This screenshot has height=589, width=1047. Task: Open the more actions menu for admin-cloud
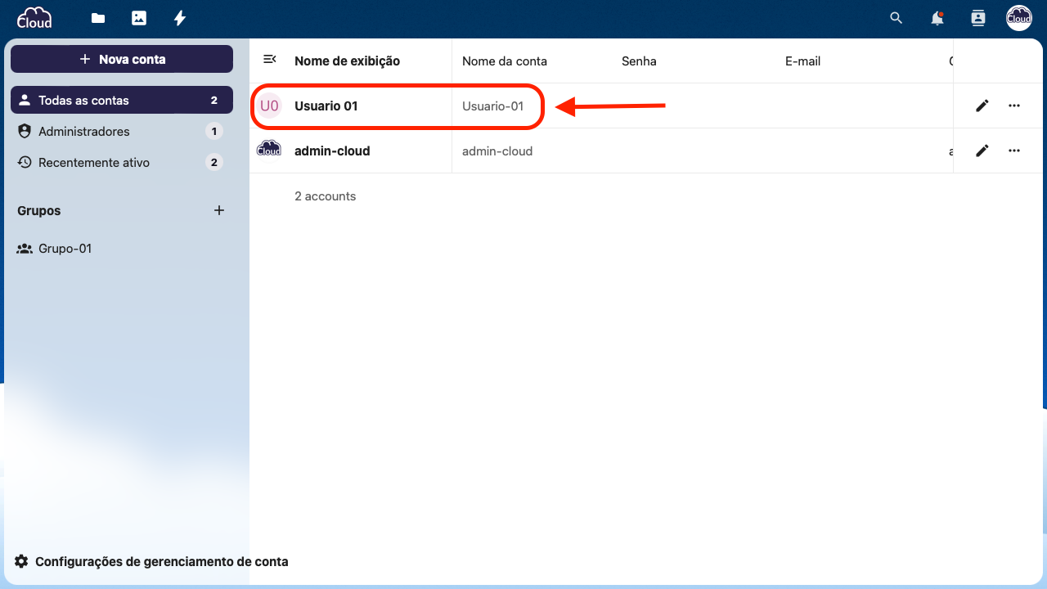point(1014,151)
